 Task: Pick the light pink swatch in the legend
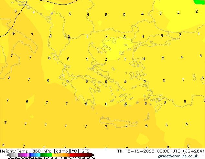coord(28,155)
